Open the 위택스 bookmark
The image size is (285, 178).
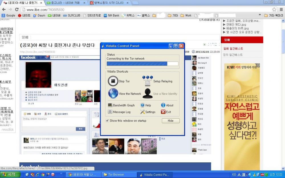click(128, 15)
